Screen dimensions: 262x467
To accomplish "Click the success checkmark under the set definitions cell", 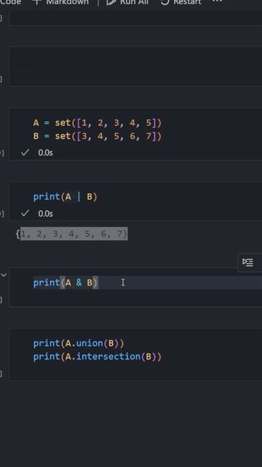I will (x=25, y=153).
